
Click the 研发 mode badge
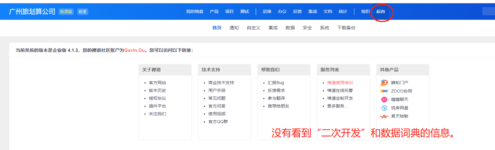point(83,12)
